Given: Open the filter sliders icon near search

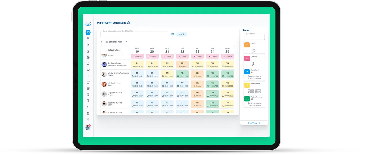Looking at the screenshot, I should coord(173,34).
